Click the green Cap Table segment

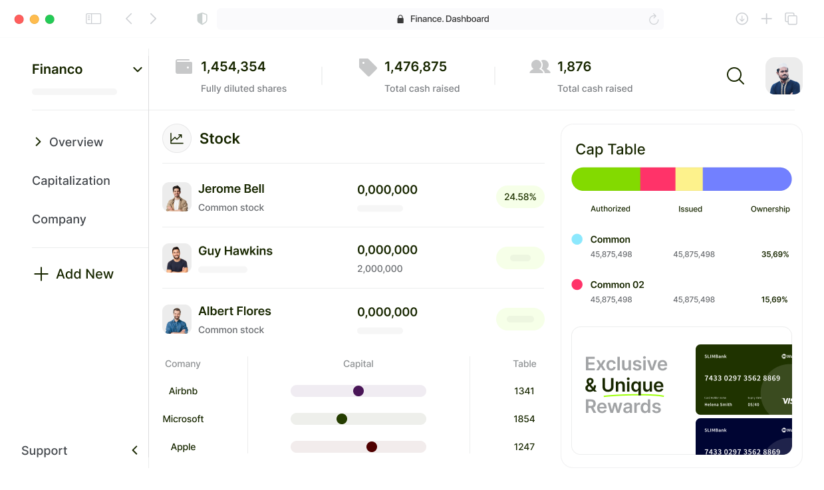click(x=606, y=180)
